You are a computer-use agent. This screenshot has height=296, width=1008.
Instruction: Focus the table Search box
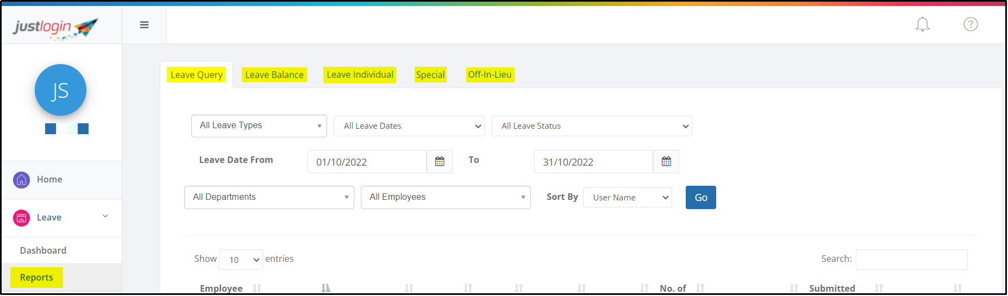click(912, 260)
